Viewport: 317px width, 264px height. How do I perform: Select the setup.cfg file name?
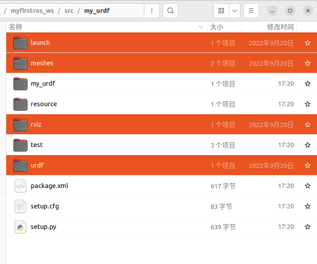tap(45, 206)
